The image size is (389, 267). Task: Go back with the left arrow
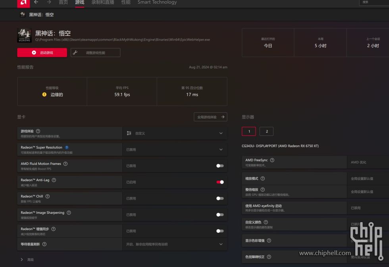point(36,2)
